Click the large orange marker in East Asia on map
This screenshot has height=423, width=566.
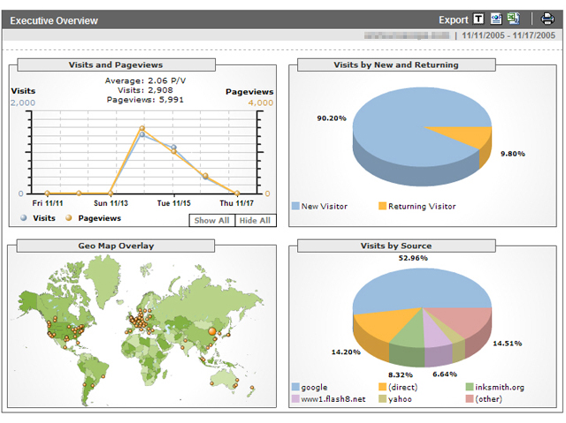(211, 331)
